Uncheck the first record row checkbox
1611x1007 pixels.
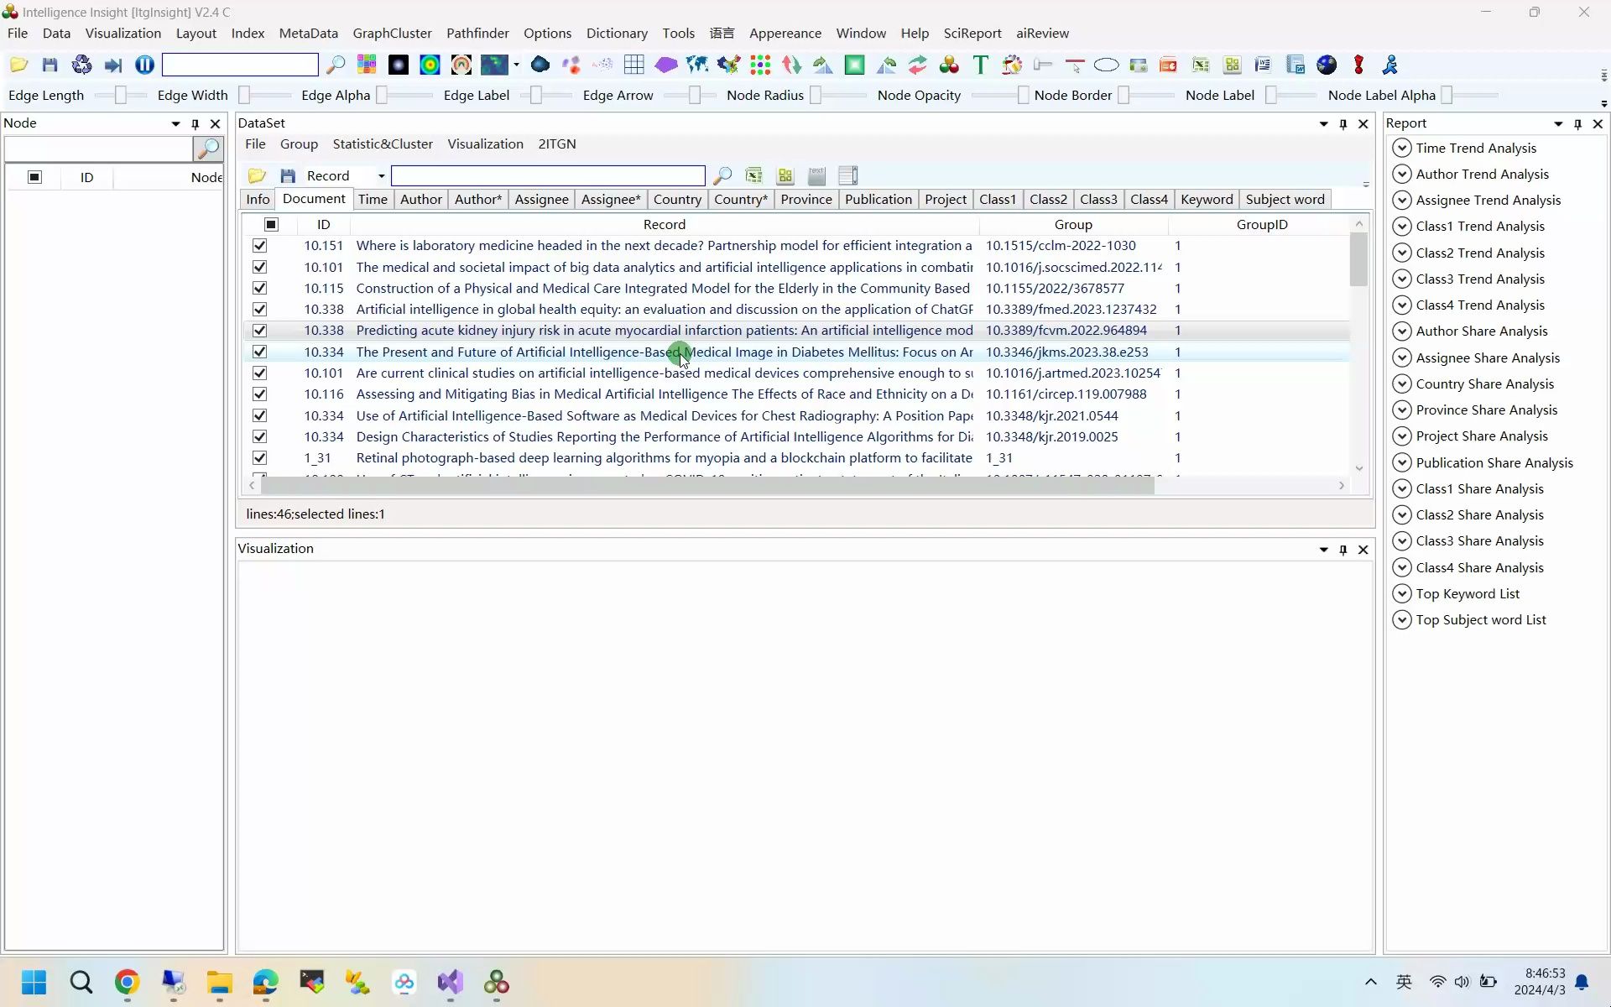tap(259, 246)
